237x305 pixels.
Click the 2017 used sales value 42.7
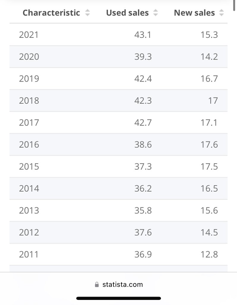click(143, 123)
